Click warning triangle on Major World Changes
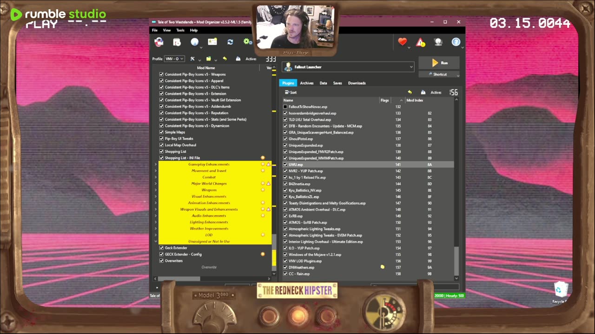The height and width of the screenshot is (334, 595). pyautogui.click(x=268, y=184)
